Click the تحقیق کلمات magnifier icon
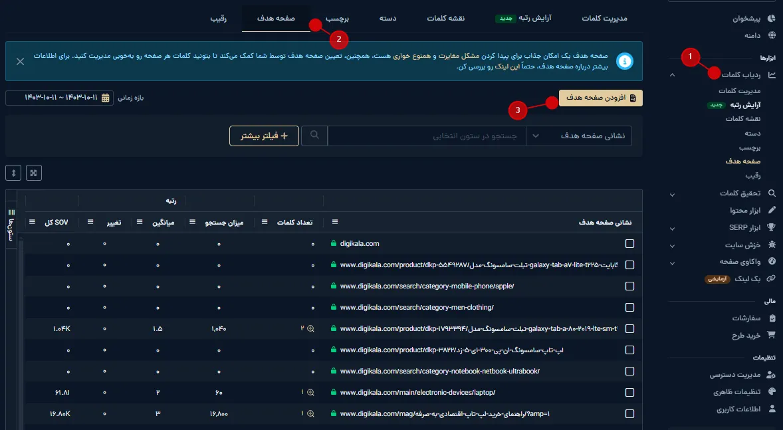Image resolution: width=783 pixels, height=430 pixels. (x=772, y=193)
